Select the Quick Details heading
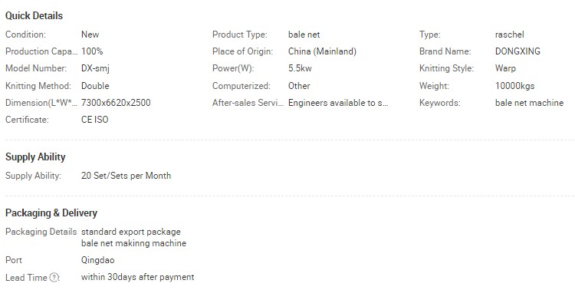This screenshot has height=290, width=575. click(x=34, y=16)
